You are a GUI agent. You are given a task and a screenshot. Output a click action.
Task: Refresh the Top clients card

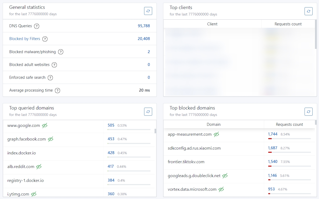click(309, 11)
